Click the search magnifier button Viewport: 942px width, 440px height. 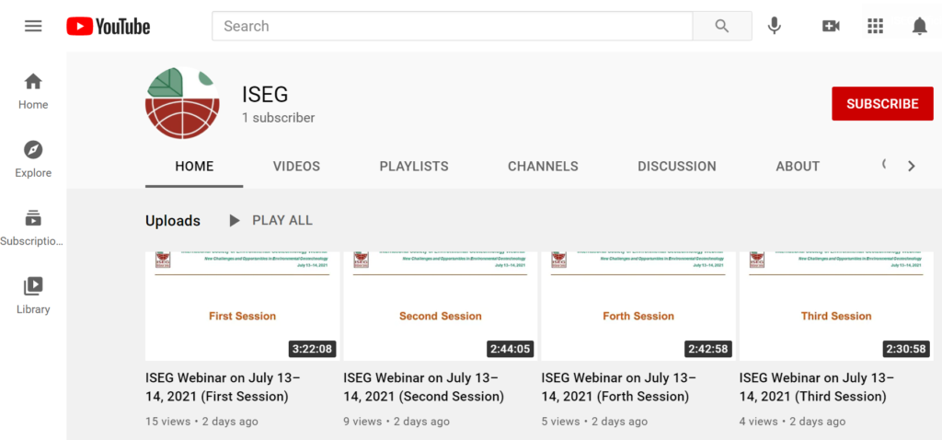722,27
